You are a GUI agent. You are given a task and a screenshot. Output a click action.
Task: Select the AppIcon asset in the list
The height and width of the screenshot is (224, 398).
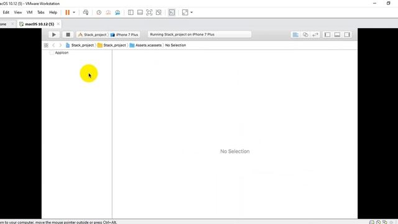59,52
